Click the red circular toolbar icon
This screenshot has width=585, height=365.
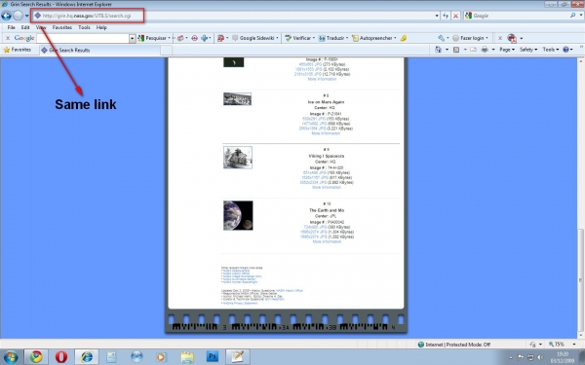(194, 38)
